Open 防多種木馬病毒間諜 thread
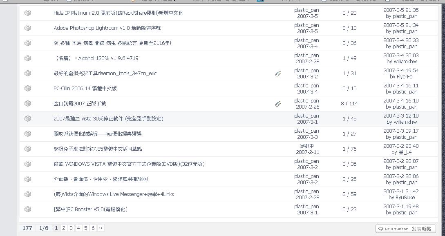The image size is (445, 236). (x=112, y=43)
